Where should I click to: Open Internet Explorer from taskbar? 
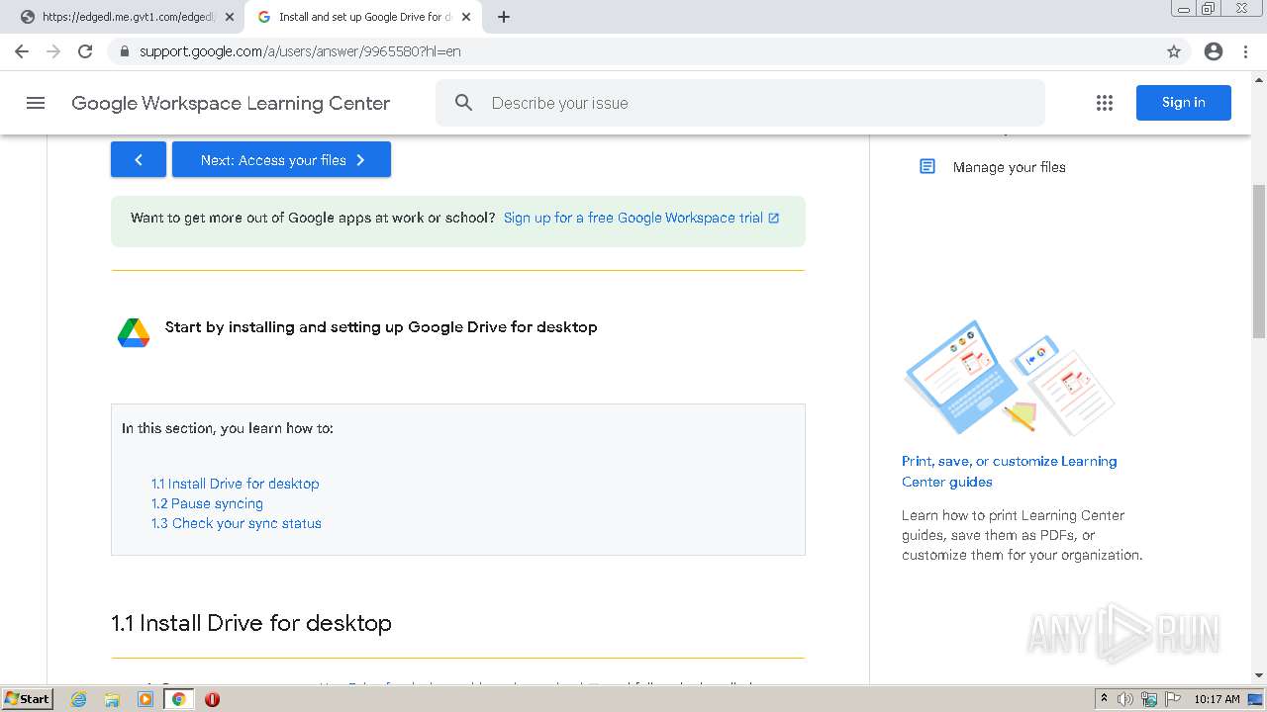[79, 699]
